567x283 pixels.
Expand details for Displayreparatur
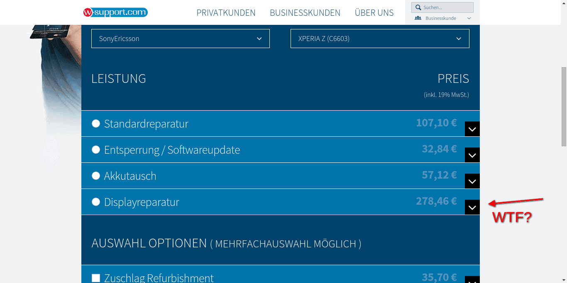tap(472, 207)
